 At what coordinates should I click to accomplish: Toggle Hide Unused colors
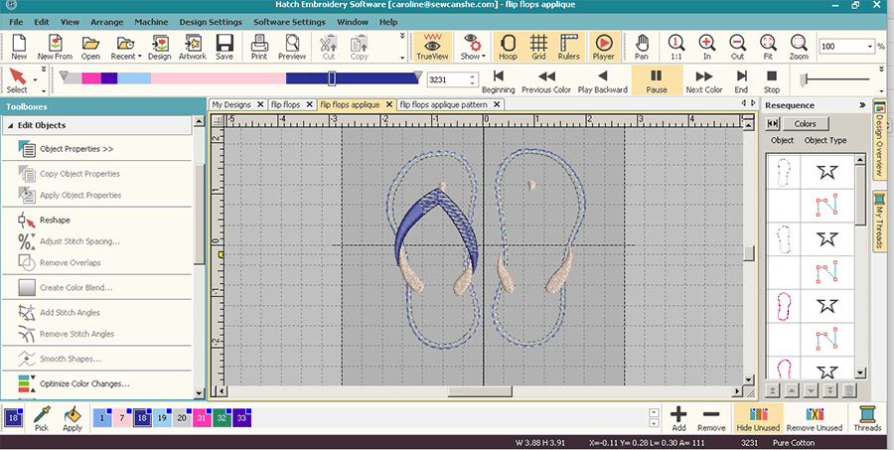[757, 417]
